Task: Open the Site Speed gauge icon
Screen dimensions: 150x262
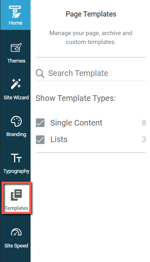Action: (x=16, y=232)
